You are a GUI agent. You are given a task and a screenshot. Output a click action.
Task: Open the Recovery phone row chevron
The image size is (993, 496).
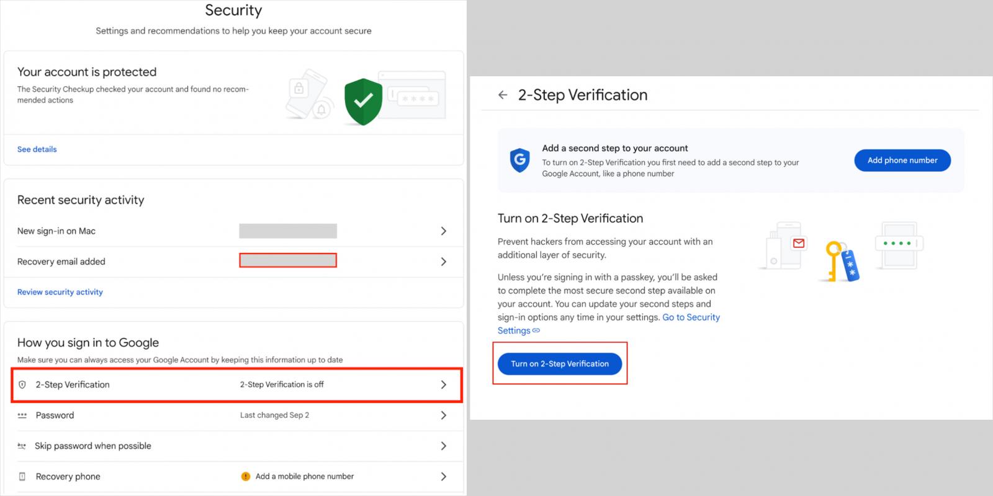[443, 476]
